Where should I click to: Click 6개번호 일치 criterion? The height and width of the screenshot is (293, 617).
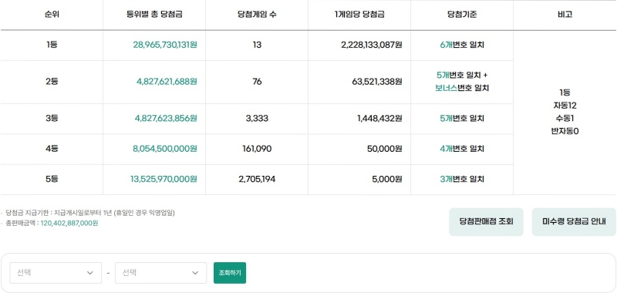462,45
